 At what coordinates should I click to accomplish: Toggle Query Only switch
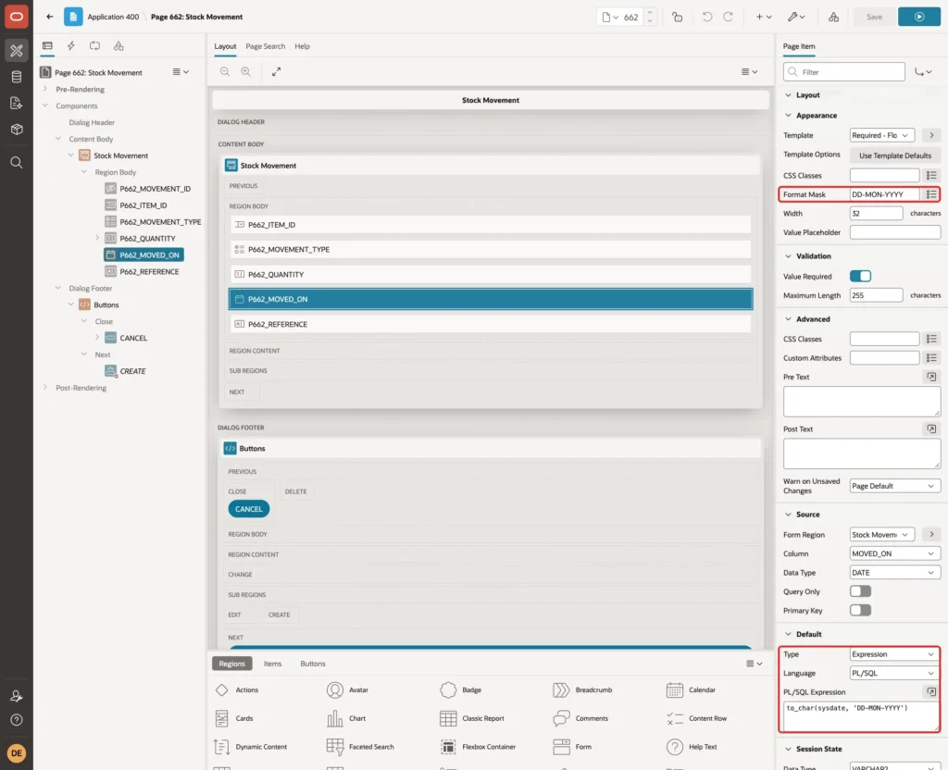point(860,591)
